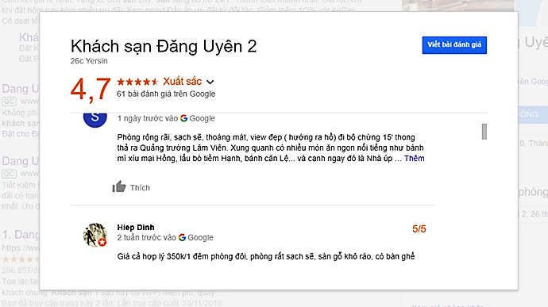Click 'Thêm' to expand the review
The width and height of the screenshot is (548, 307).
click(x=414, y=159)
